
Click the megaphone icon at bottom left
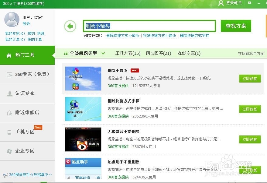click(x=5, y=175)
